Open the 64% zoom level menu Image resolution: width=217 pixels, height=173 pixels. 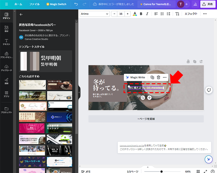coord(188,171)
